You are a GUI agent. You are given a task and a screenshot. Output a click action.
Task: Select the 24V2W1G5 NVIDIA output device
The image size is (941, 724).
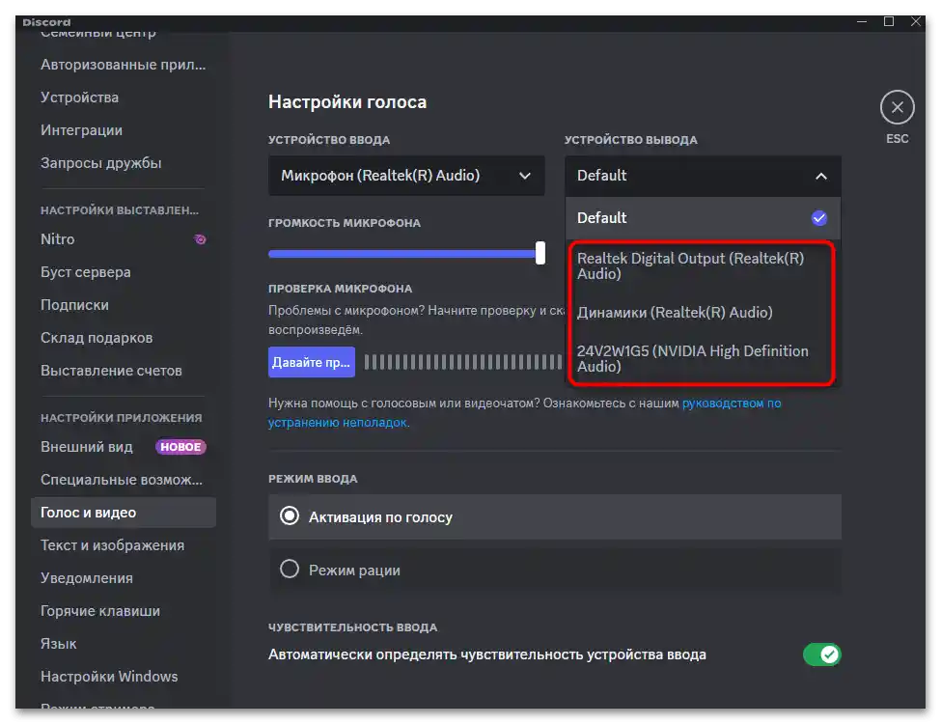click(x=692, y=359)
